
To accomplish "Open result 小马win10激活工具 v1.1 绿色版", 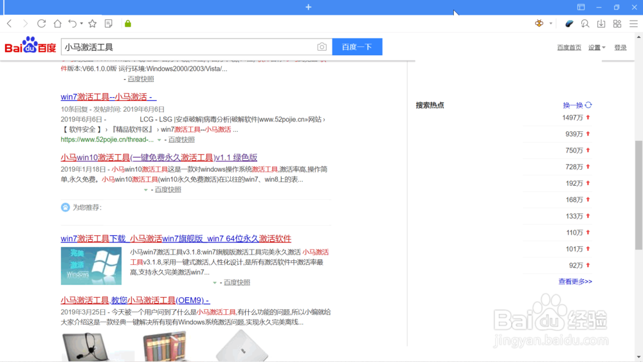I will click(159, 158).
